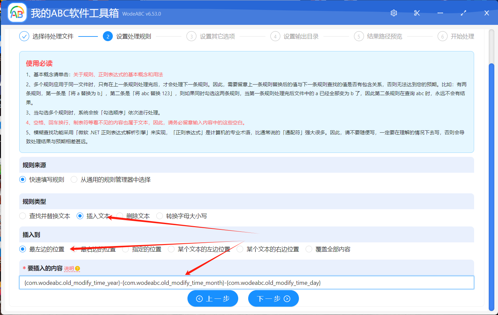Screen dimensions: 498x315
Task: Go to step 结果路径预览
Action: coord(384,36)
